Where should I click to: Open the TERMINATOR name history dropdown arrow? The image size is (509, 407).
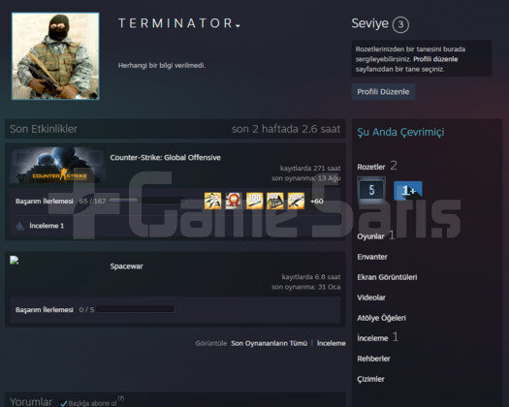pos(238,25)
